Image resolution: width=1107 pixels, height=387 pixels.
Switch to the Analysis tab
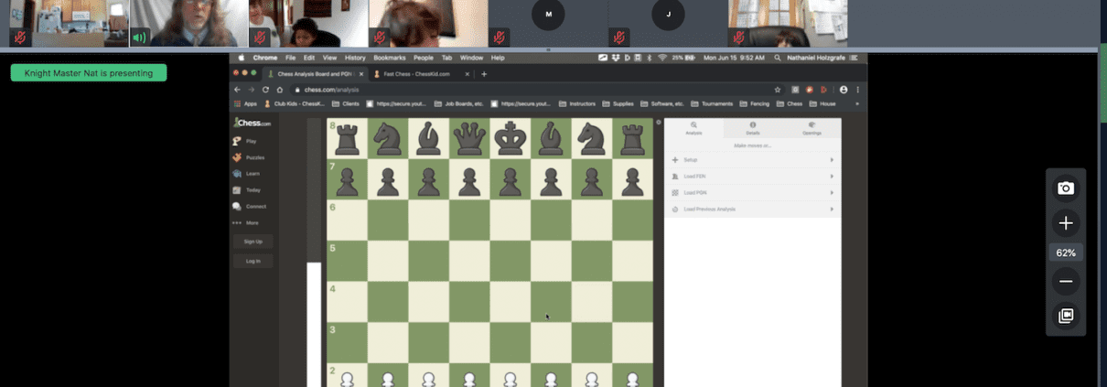tap(693, 128)
